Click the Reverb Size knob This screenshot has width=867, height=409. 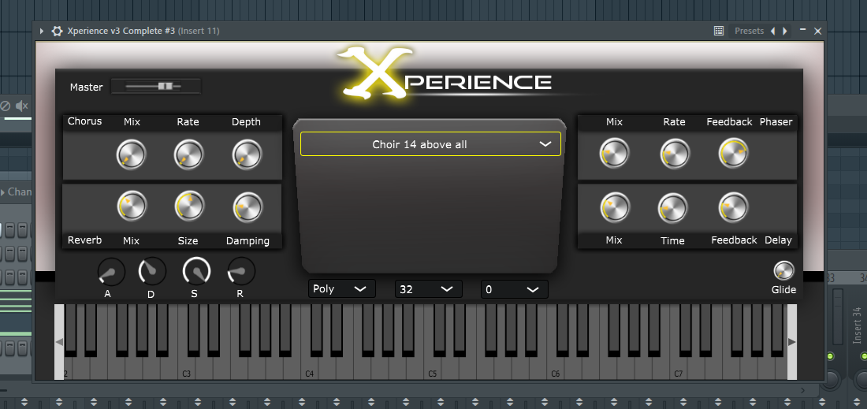tap(190, 206)
